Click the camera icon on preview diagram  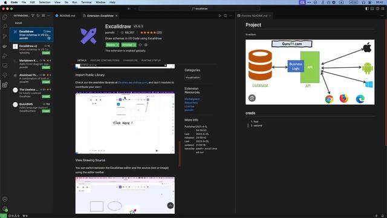(252, 98)
